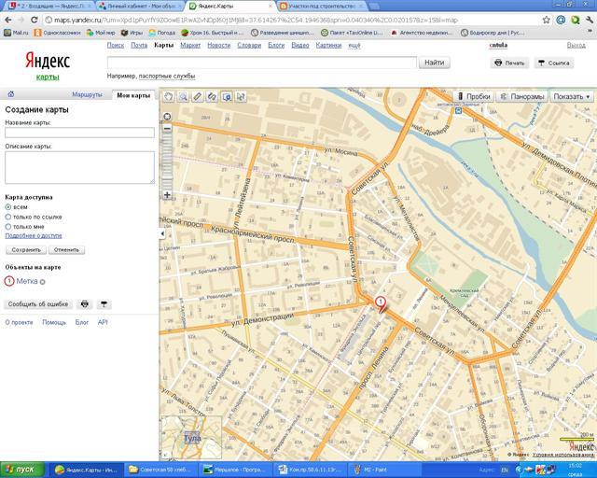597x478 pixels.
Task: Select the magnifier zoom tool on map
Action: pos(183,97)
